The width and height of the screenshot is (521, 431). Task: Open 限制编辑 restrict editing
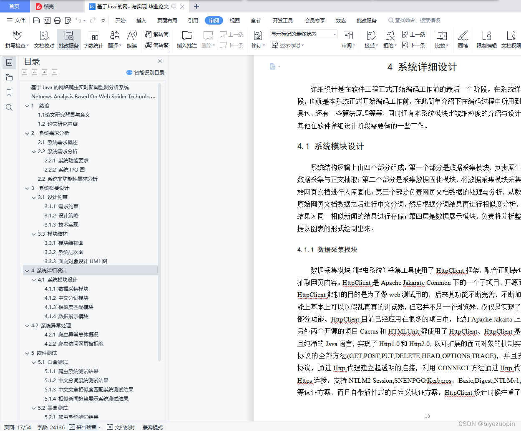click(486, 40)
